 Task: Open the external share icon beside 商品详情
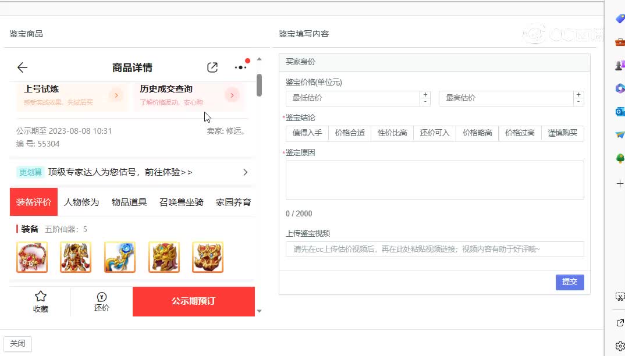tap(212, 66)
